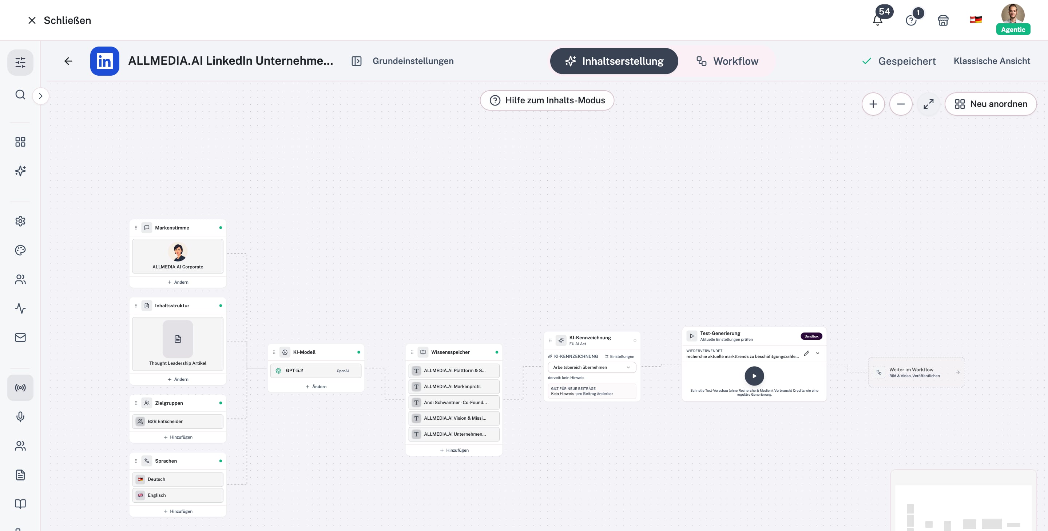This screenshot has height=531, width=1048.
Task: Open Grundeinstellungen panel
Action: coord(403,61)
